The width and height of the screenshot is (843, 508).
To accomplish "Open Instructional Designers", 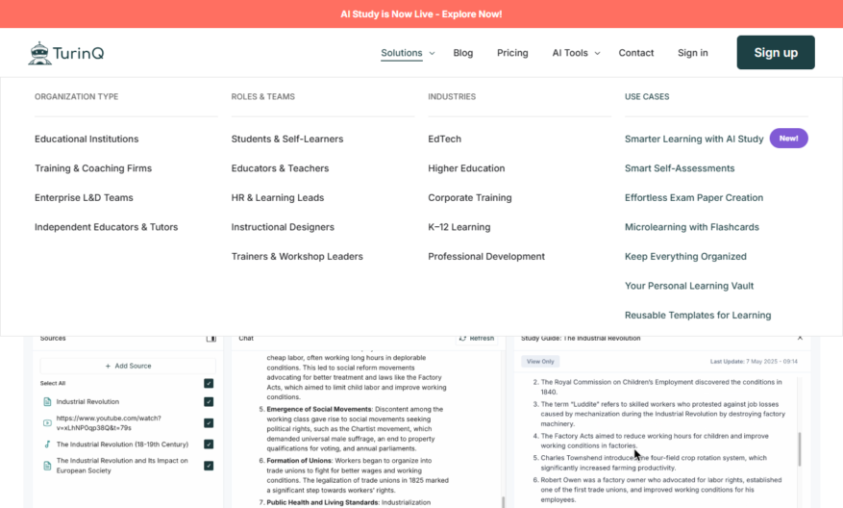I will tap(283, 227).
